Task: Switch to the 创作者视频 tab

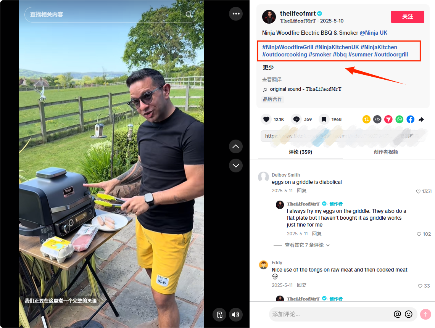Action: [385, 152]
